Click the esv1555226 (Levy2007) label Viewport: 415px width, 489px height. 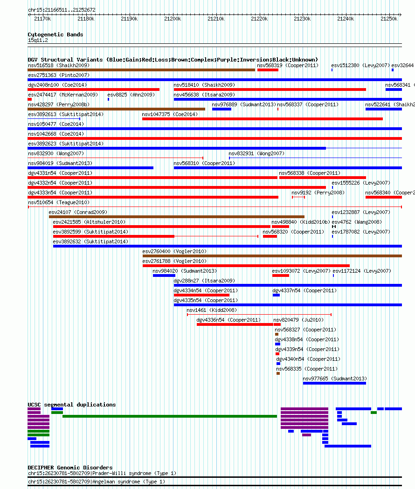click(361, 183)
